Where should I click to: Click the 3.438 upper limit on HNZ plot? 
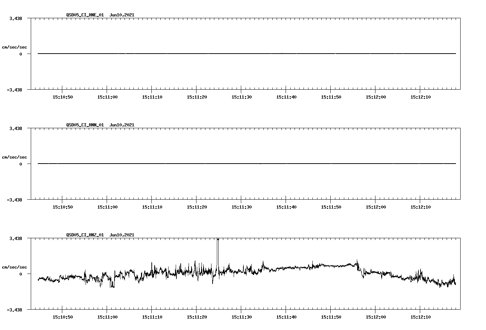[x=16, y=238]
